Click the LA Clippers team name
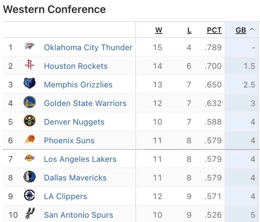Screen dimensions: 260x222 65,196
